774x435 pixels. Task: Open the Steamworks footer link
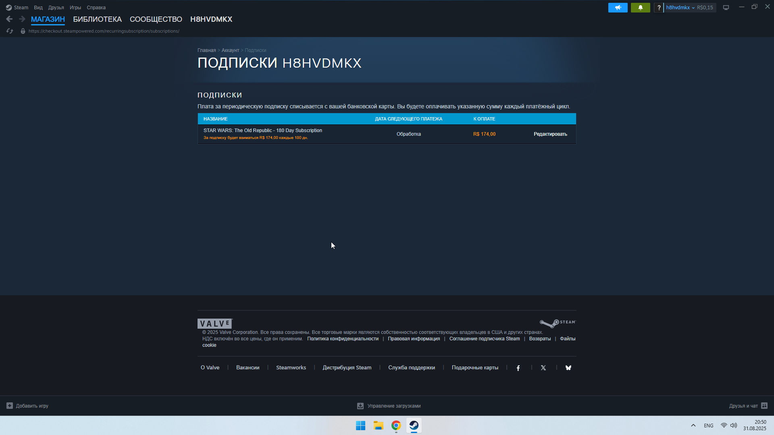[291, 368]
